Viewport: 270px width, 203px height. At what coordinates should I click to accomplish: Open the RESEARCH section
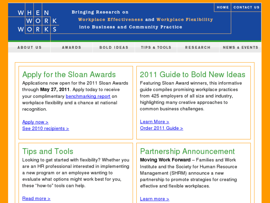point(198,47)
